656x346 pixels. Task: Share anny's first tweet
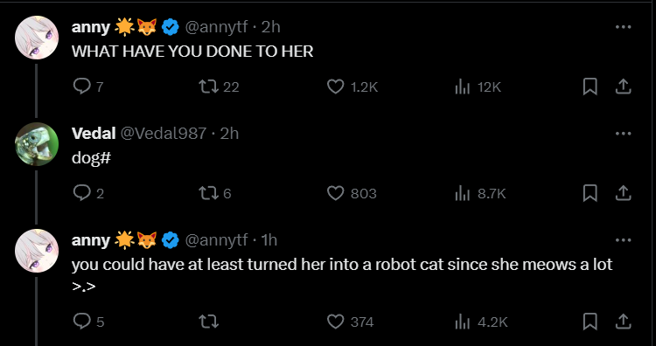point(623,86)
